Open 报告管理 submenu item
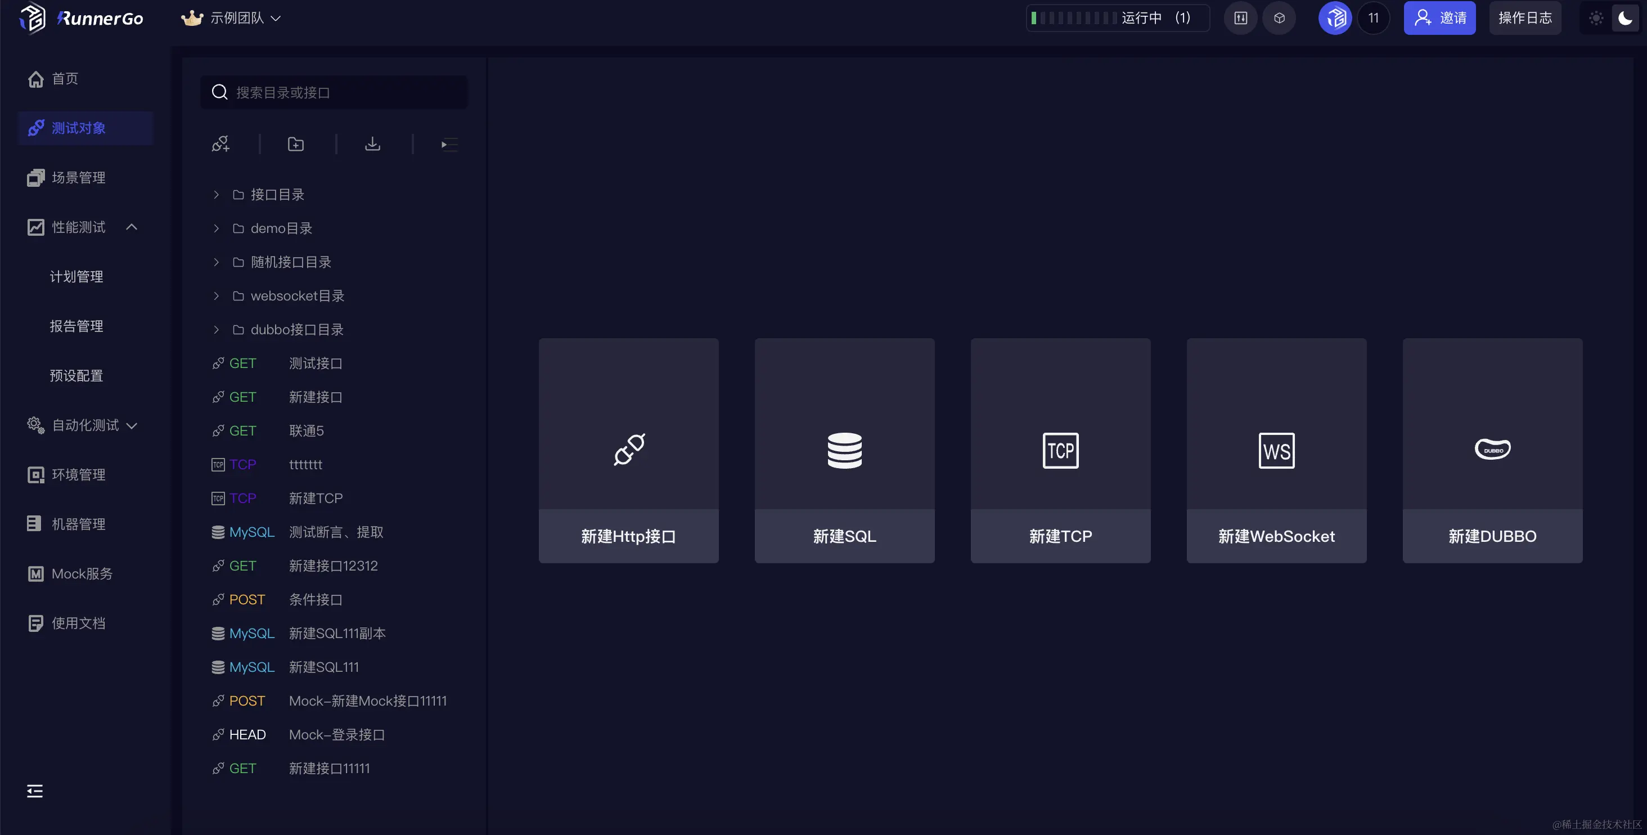 click(76, 326)
